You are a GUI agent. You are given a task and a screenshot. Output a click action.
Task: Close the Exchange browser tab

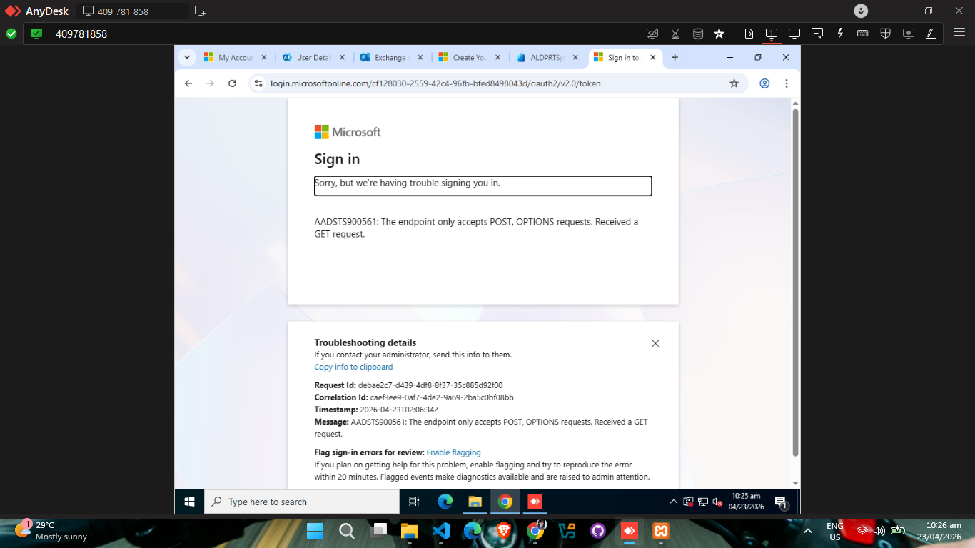pos(420,58)
